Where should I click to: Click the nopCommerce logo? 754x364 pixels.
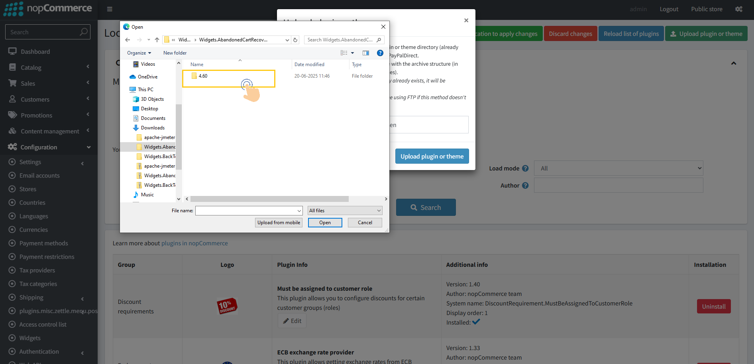pos(47,9)
